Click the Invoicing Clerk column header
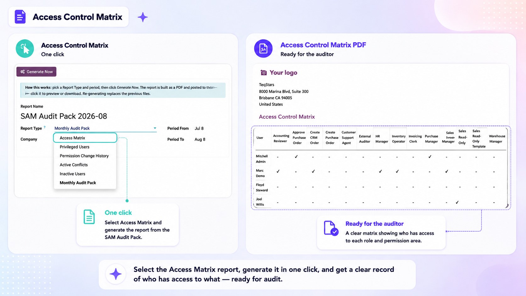 click(x=415, y=139)
